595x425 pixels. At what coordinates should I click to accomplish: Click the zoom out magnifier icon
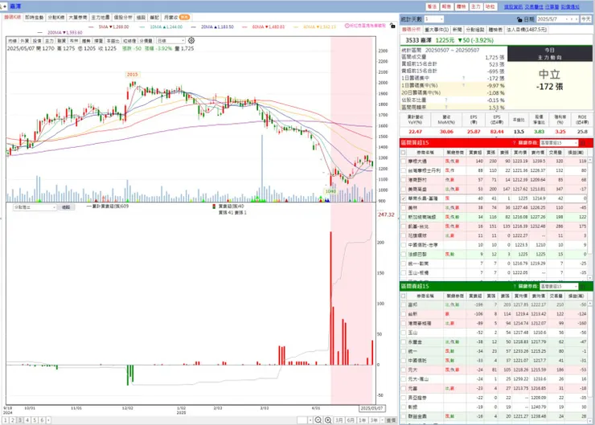(318, 420)
